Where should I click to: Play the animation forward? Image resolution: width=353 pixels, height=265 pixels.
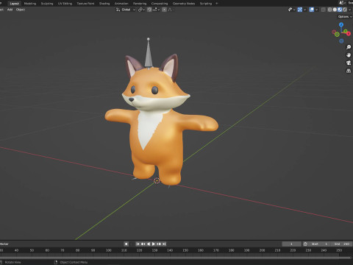[154, 244]
